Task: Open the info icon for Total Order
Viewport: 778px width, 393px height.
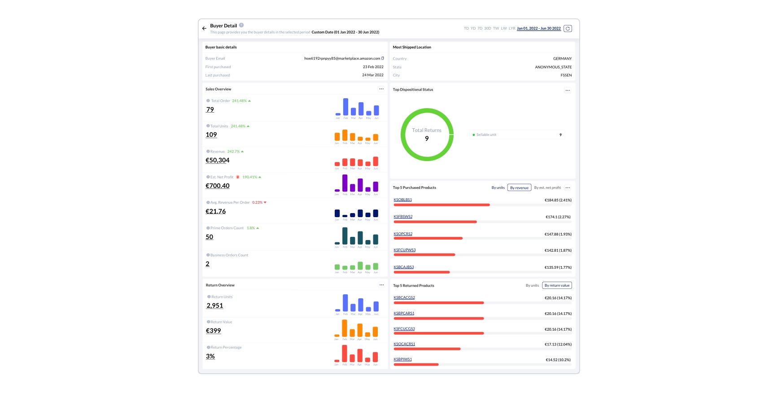Action: (x=208, y=100)
